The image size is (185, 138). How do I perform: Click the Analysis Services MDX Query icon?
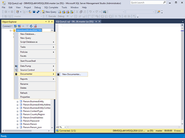64,12
